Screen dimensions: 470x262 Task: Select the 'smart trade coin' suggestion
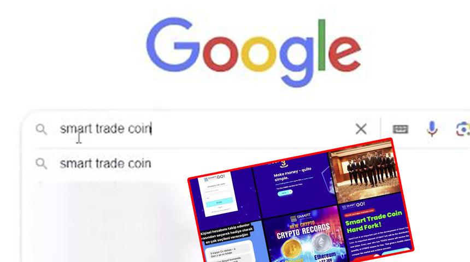105,164
